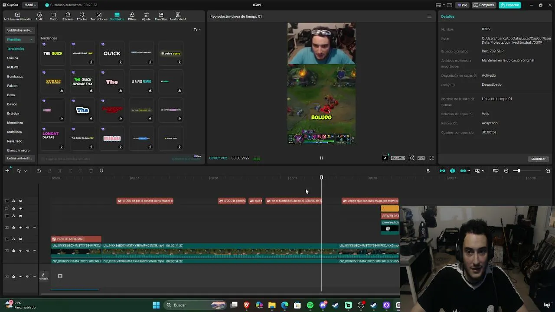Mute the bottom cover track audio

point(27,276)
